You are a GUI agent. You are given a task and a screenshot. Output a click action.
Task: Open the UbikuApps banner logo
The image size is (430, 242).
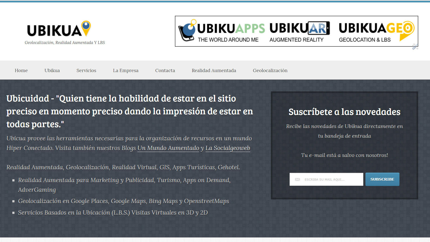[x=222, y=31]
